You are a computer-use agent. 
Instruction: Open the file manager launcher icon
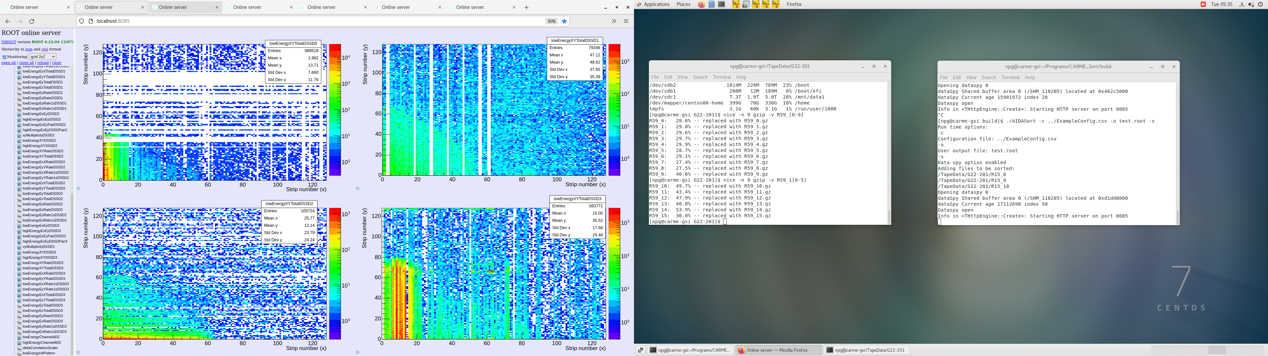tap(712, 4)
